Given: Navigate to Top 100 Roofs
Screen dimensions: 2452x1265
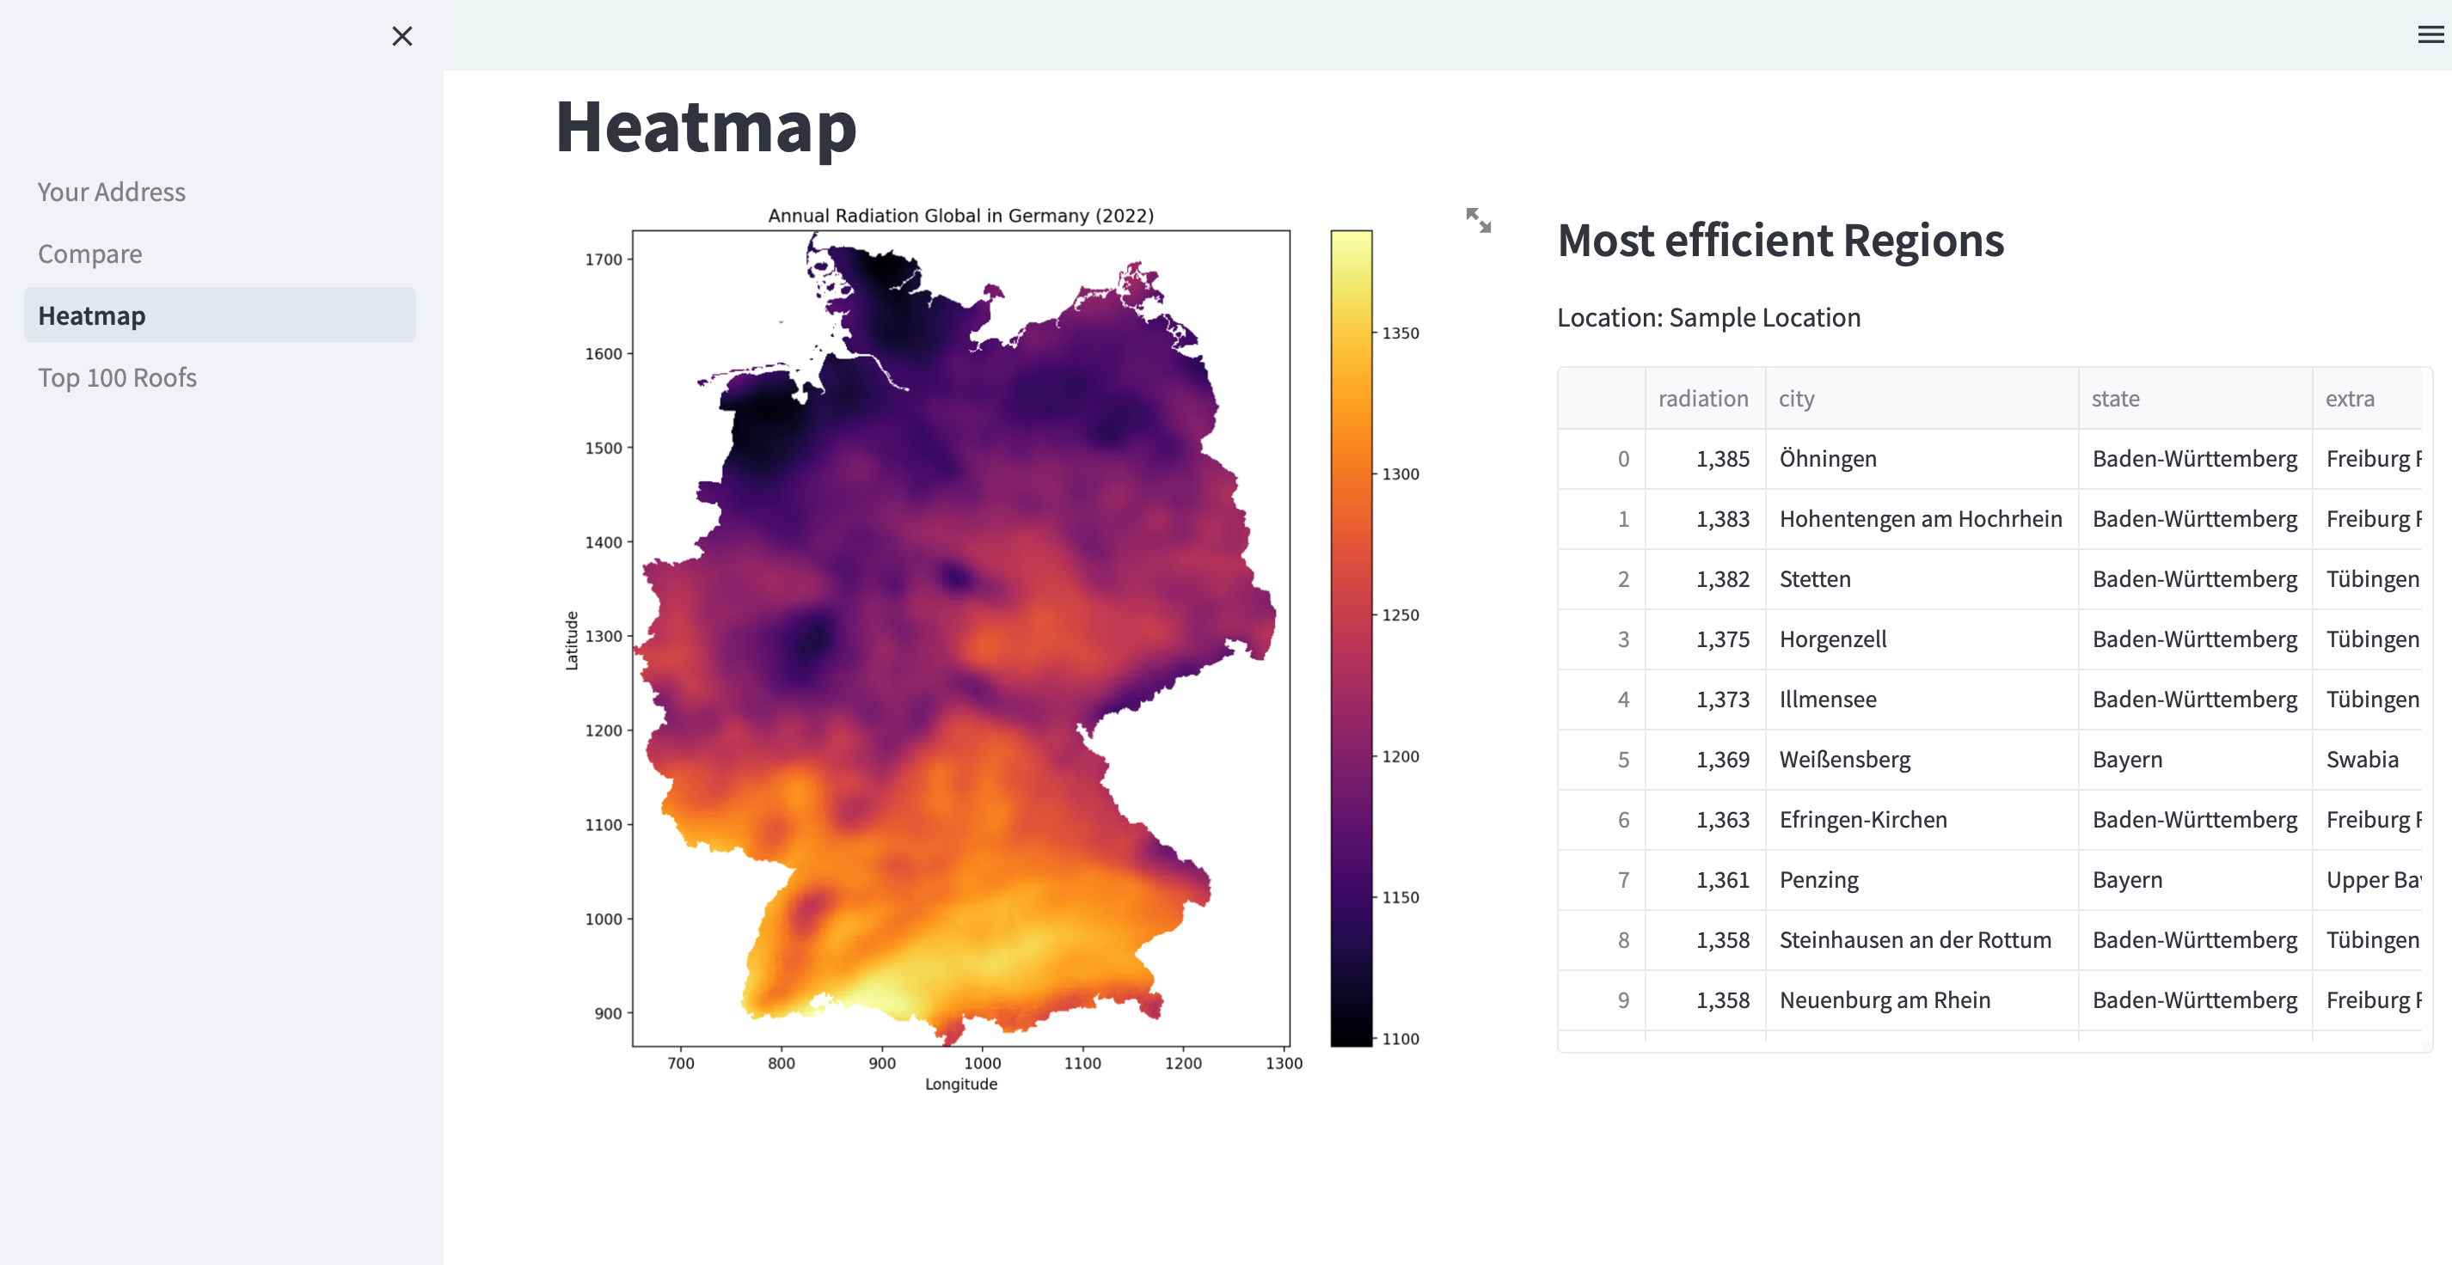Looking at the screenshot, I should (117, 377).
